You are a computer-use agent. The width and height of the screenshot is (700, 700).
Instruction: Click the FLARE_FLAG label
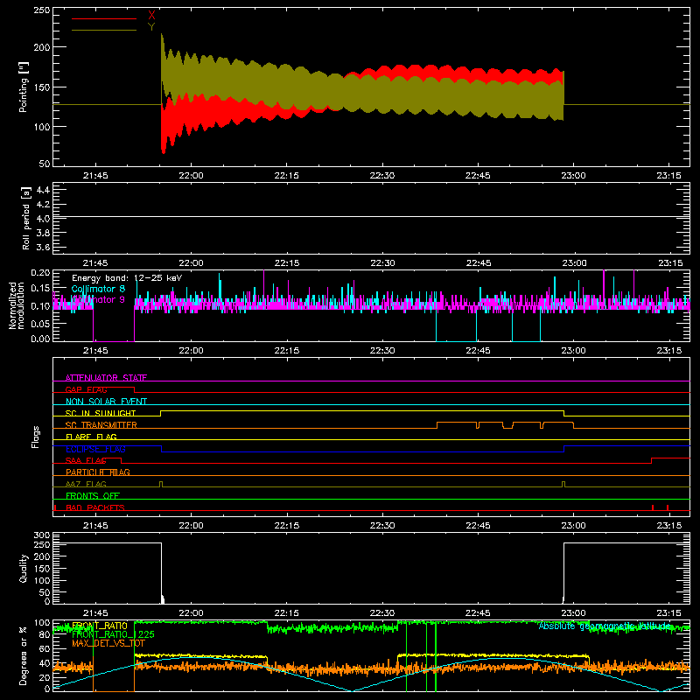point(91,437)
